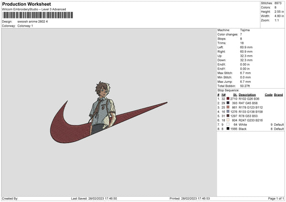Click the anime character in the design
Viewport: 286px width, 202px height.
[x=102, y=108]
